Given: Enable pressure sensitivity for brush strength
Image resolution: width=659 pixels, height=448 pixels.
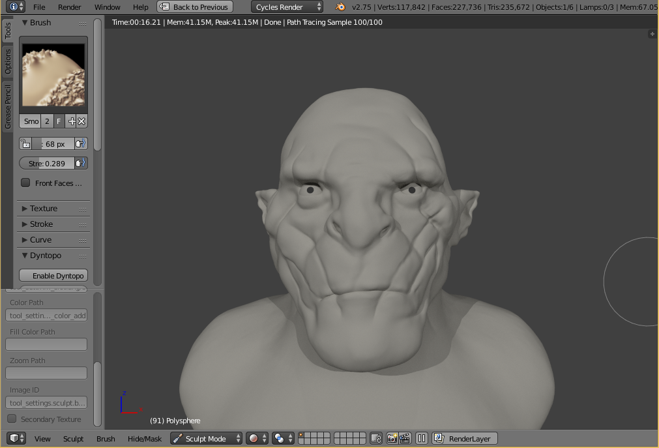Looking at the screenshot, I should (x=81, y=164).
